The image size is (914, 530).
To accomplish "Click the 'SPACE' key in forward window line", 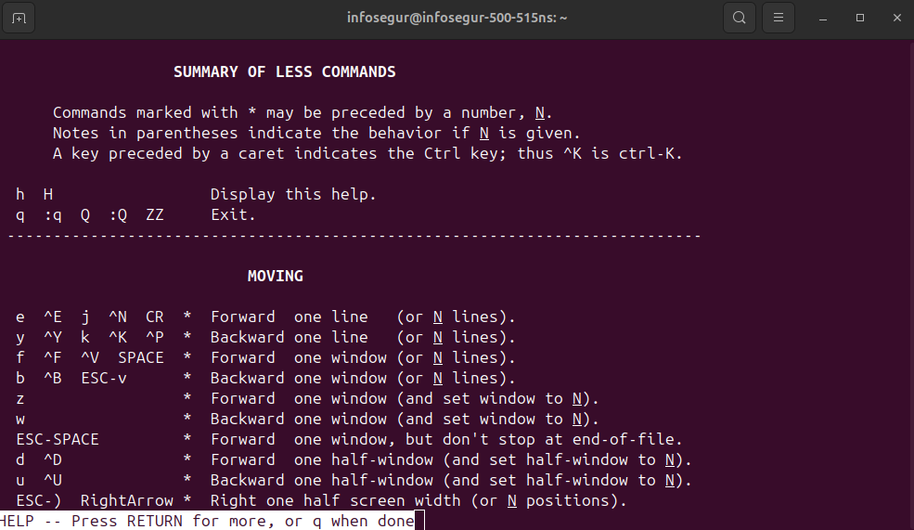I will [140, 357].
